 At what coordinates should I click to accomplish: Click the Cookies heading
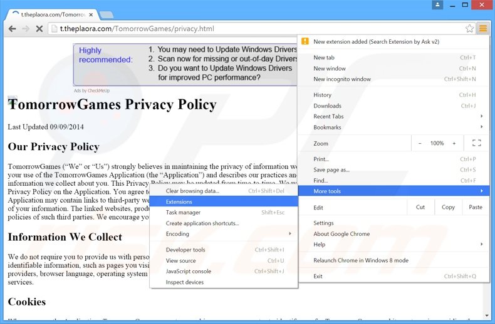point(27,301)
